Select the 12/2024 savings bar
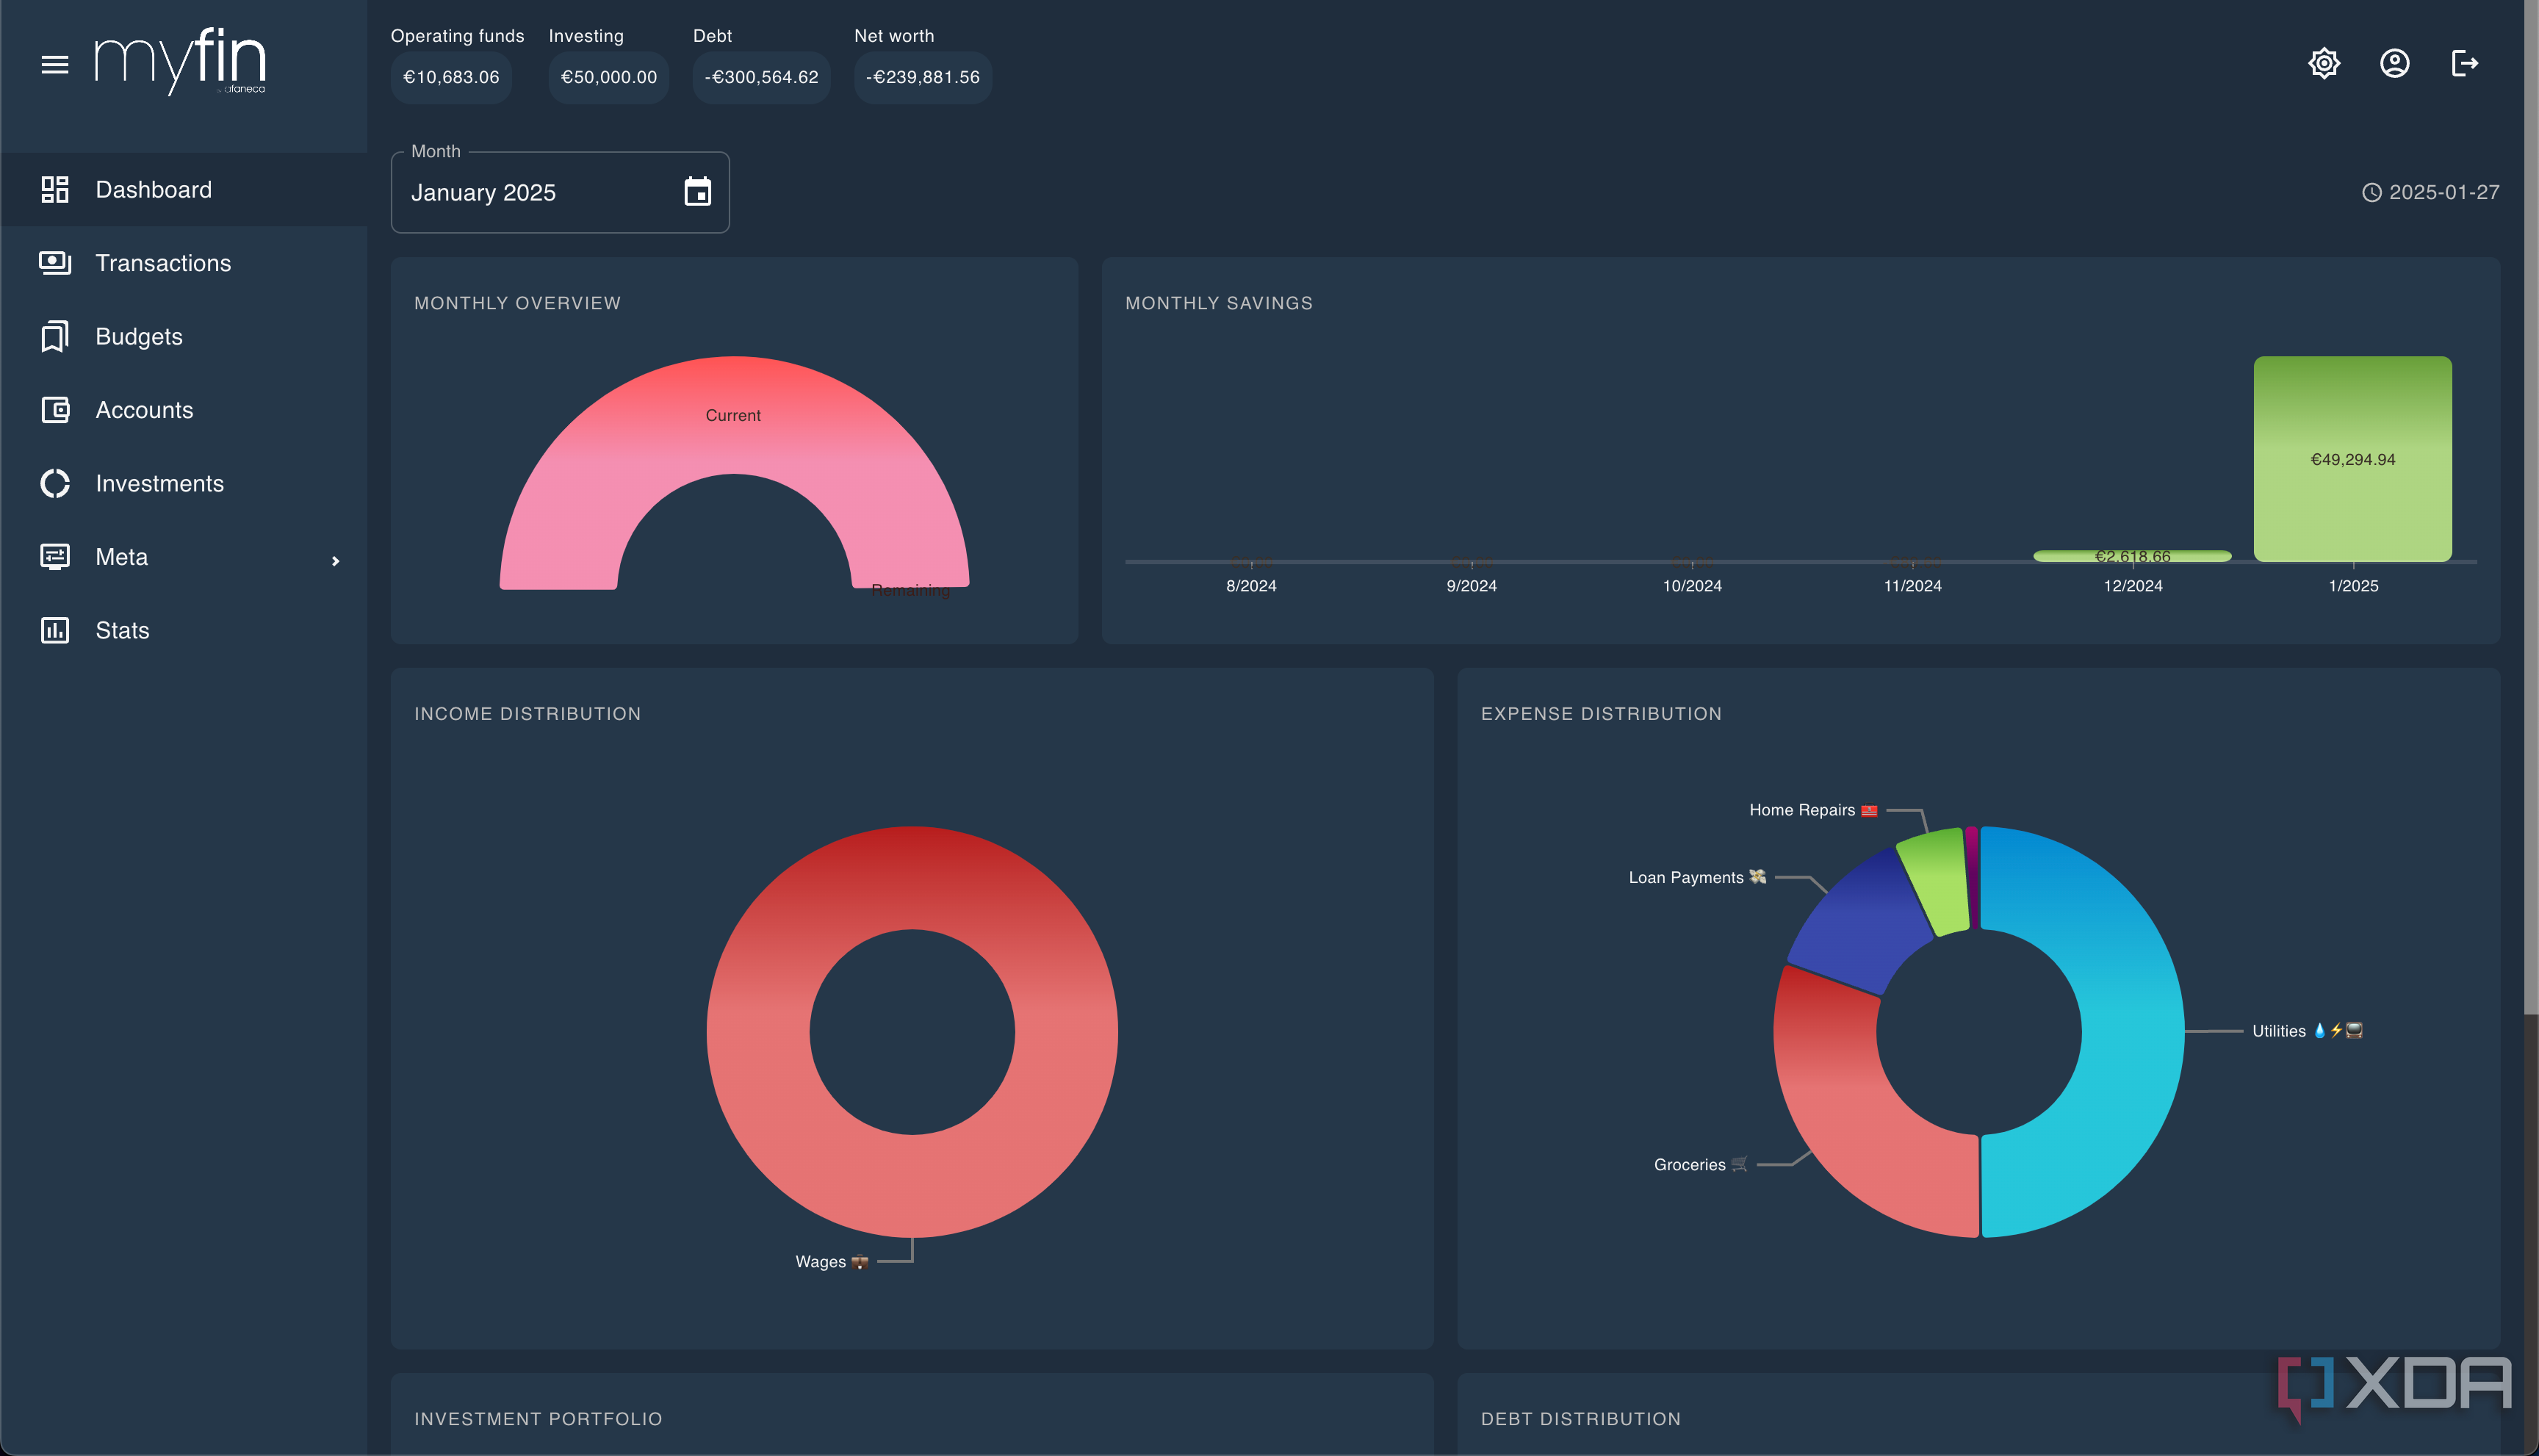The height and width of the screenshot is (1456, 2539). (x=2132, y=556)
